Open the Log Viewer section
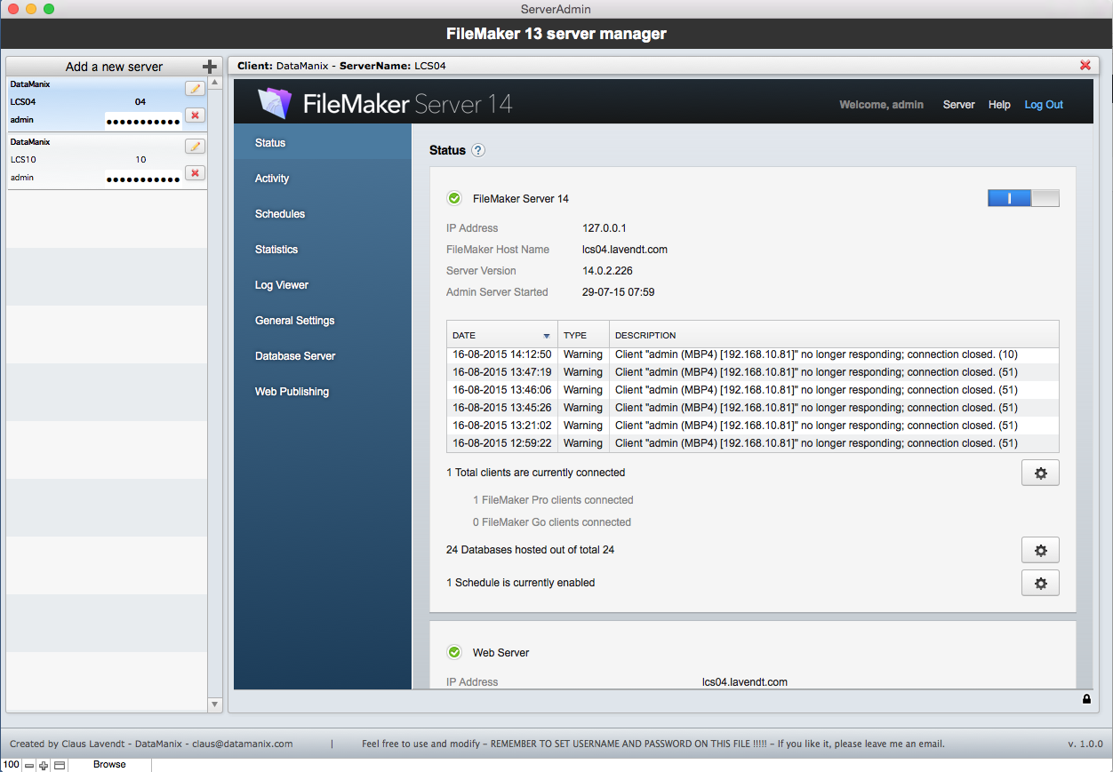 click(323, 284)
